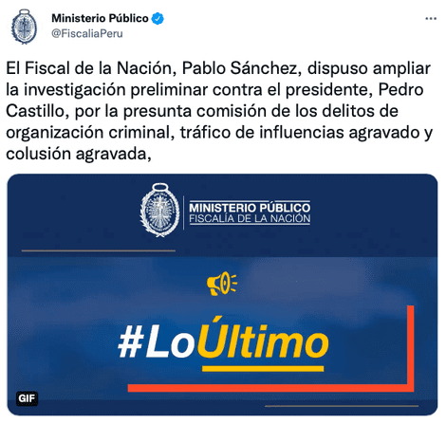Click the yellow megaphone icon

(222, 284)
